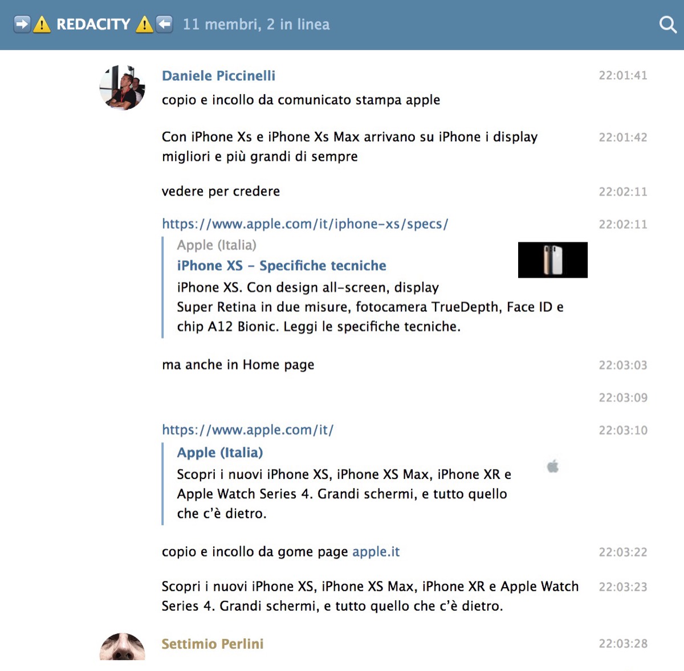The width and height of the screenshot is (684, 671).
Task: Open the apple.it inline link
Action: coord(376,552)
